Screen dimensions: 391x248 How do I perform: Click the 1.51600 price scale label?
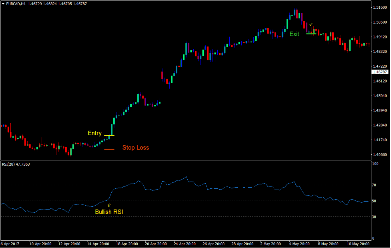(x=379, y=8)
